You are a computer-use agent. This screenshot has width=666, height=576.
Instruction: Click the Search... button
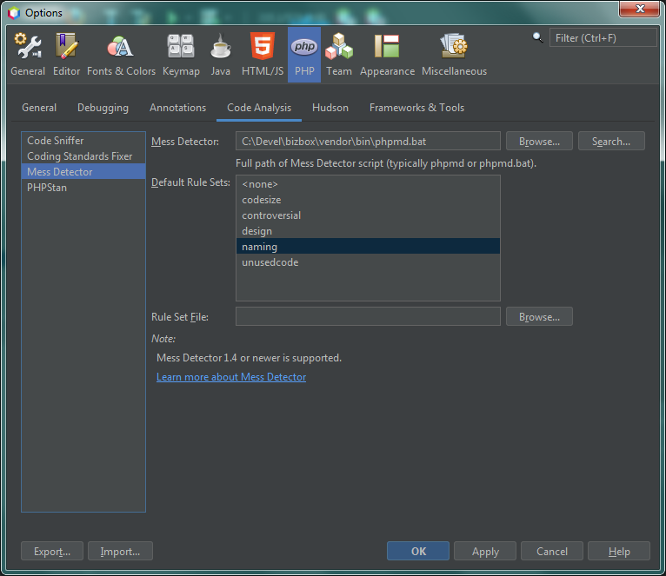tap(611, 141)
